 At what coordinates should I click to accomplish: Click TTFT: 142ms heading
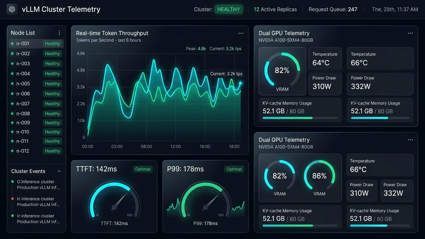point(96,169)
